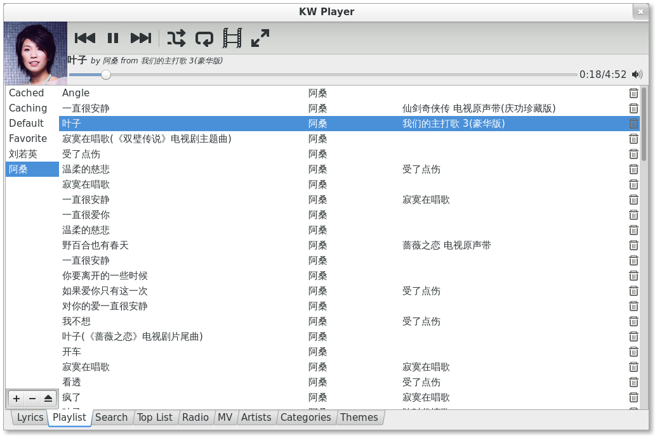Select song 一直很爱你
The width and height of the screenshot is (655, 436).
[86, 215]
